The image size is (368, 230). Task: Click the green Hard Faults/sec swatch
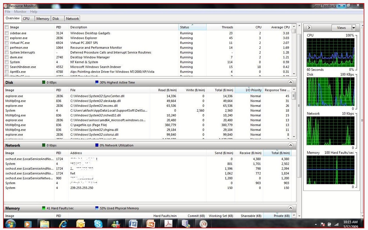coord(44,208)
